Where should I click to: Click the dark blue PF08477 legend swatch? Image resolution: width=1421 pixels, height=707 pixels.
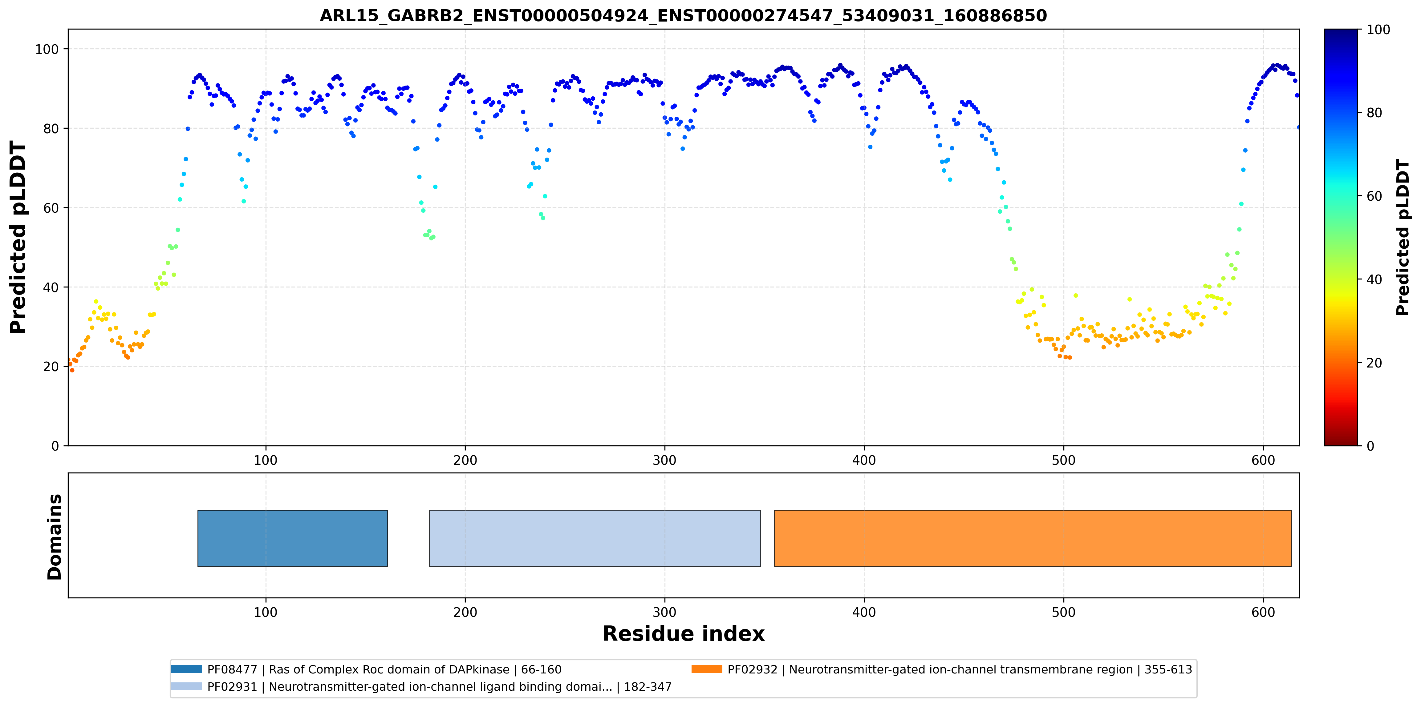(186, 669)
